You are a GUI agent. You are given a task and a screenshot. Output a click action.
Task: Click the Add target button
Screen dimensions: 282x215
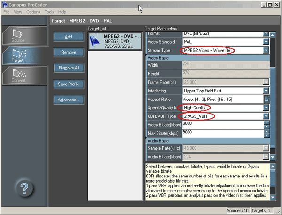(x=69, y=37)
